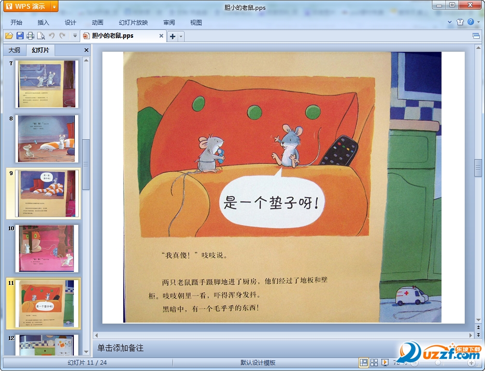Click thumbnail pane scroll down arrow
The width and height of the screenshot is (485, 371).
(86, 352)
